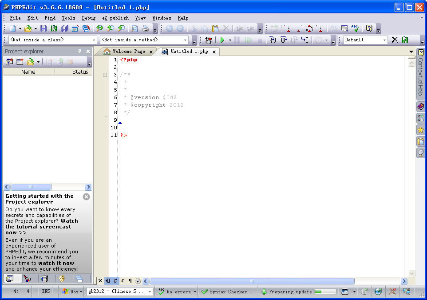Screen dimensions: 427x300
Task: Click the yellow star favorites sidebar icon
Action: [x=421, y=130]
